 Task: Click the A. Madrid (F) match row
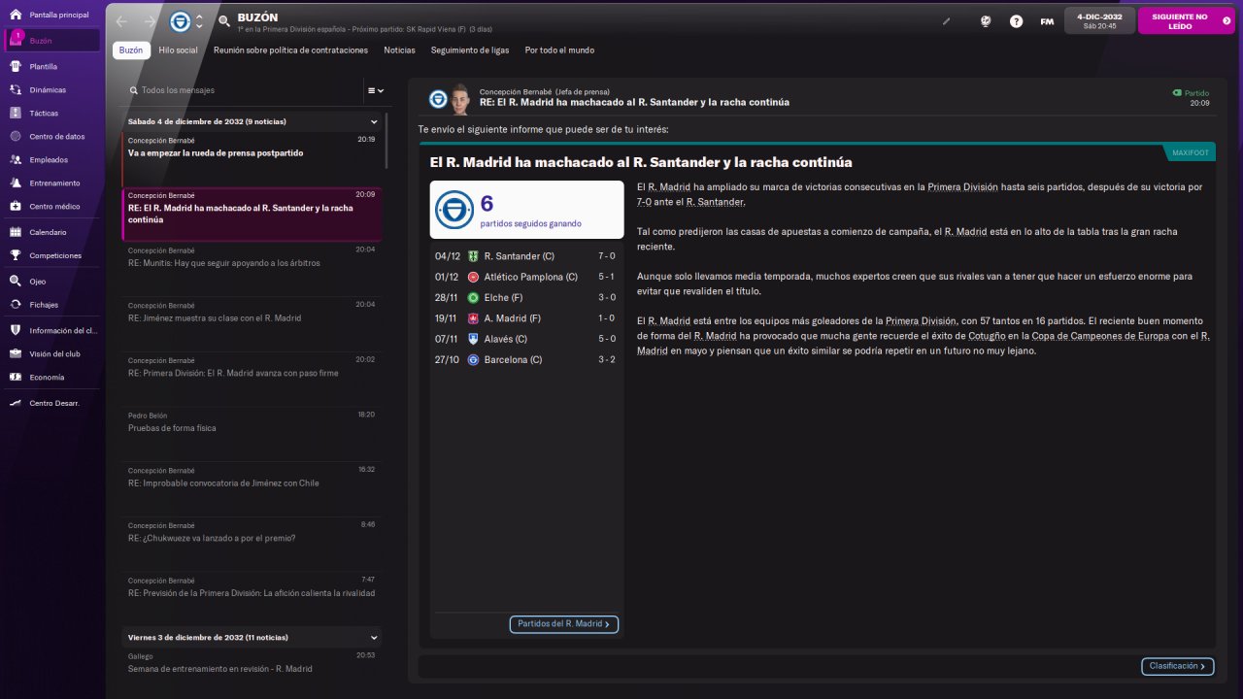pyautogui.click(x=526, y=318)
